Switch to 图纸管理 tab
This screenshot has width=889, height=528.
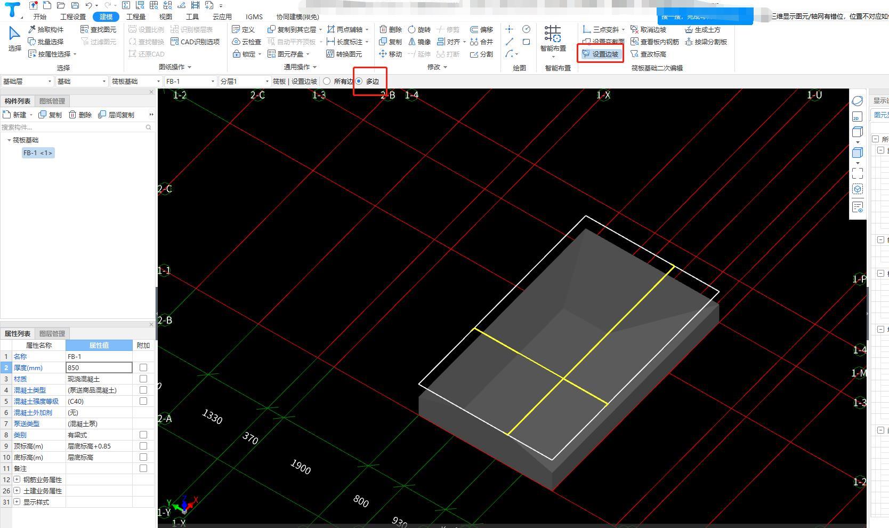[52, 101]
